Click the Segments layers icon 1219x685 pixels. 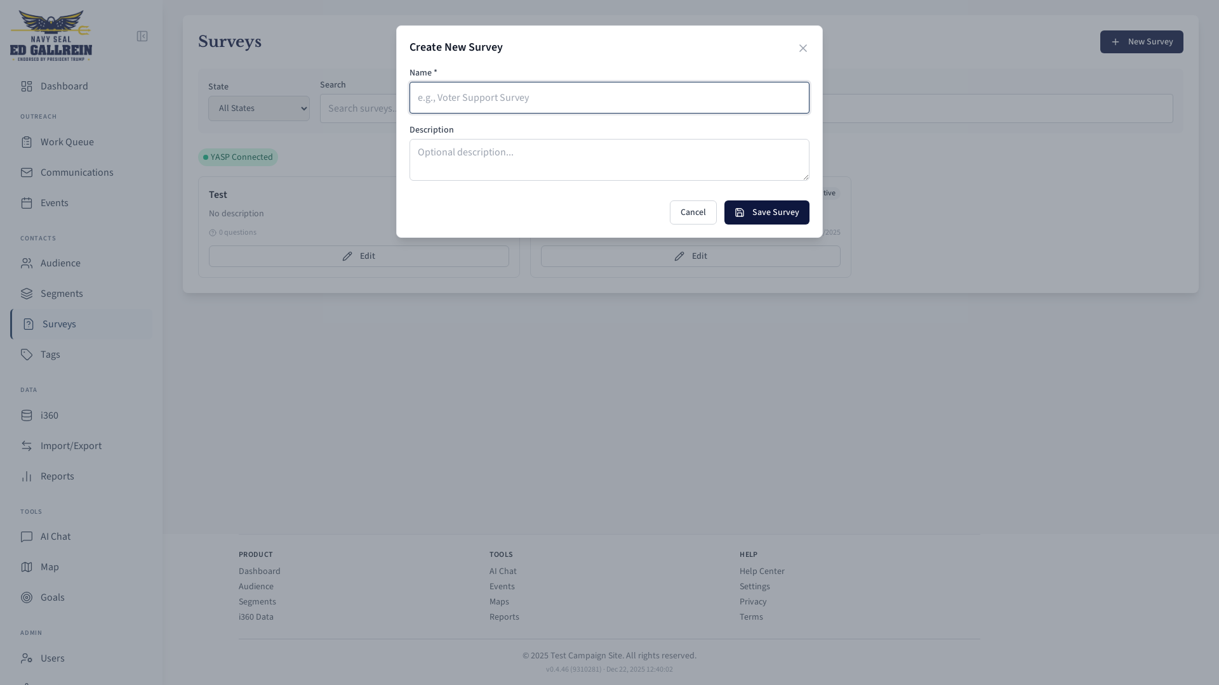click(x=27, y=294)
